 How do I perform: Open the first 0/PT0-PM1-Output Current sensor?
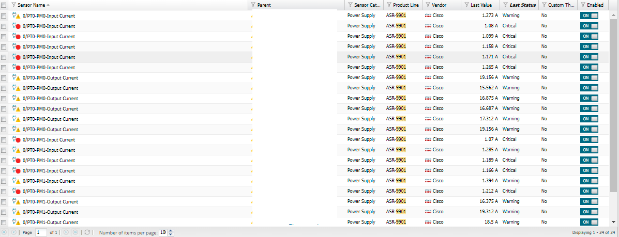51,202
